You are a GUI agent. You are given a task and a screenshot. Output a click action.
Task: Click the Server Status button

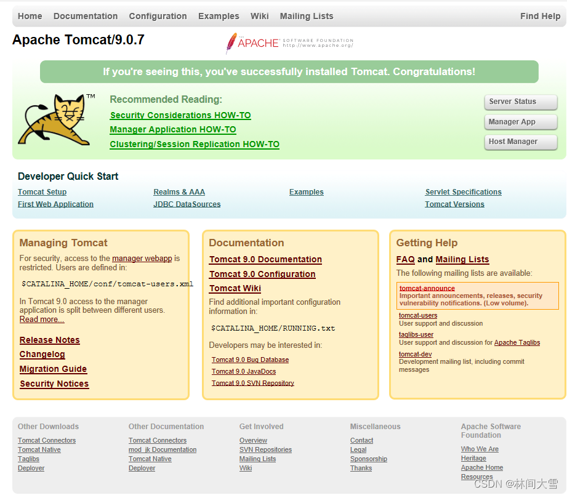(x=521, y=102)
